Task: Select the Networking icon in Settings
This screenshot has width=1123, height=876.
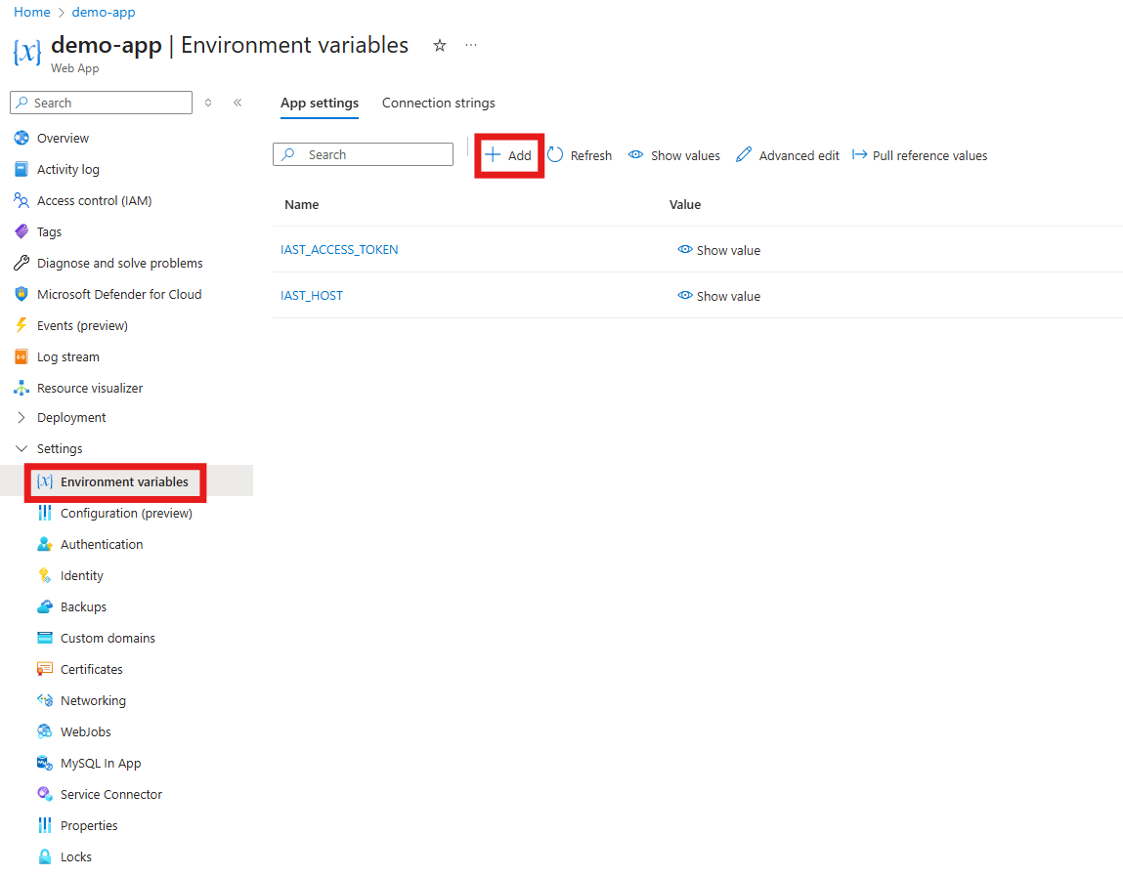Action: point(45,700)
